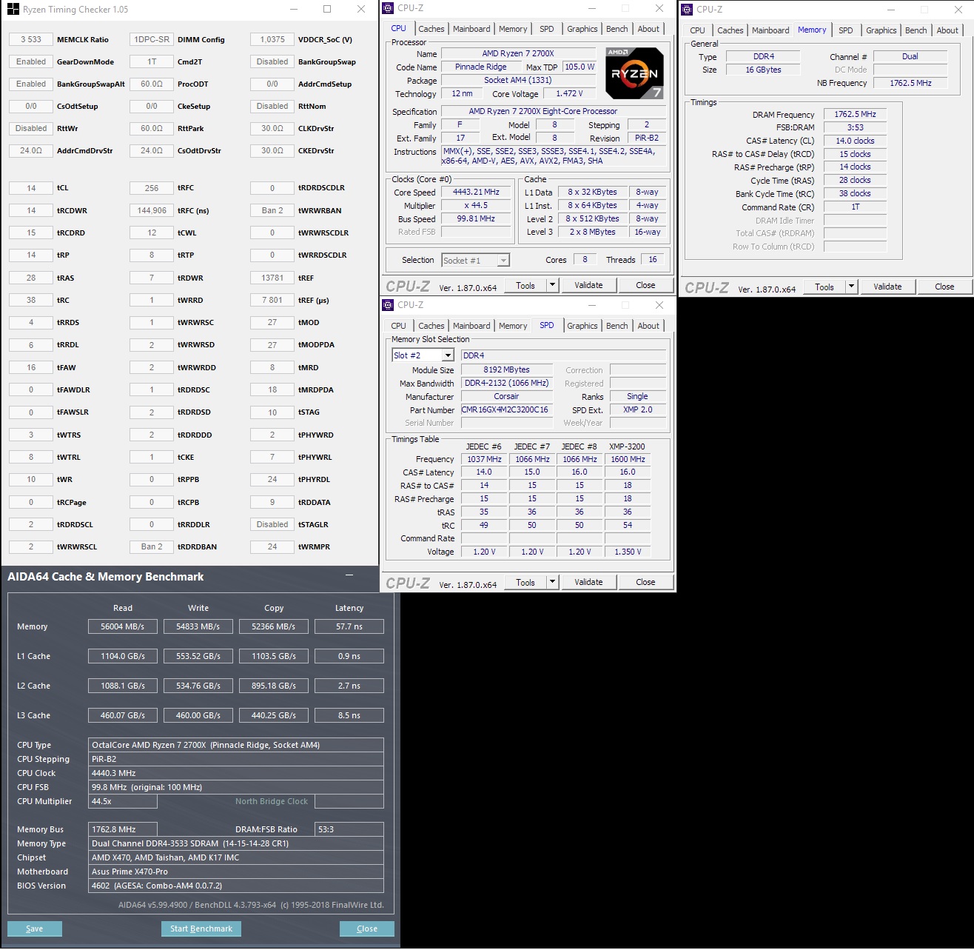
Task: Click the VDDCR_SoC voltage value 1,0375
Action: pos(272,39)
